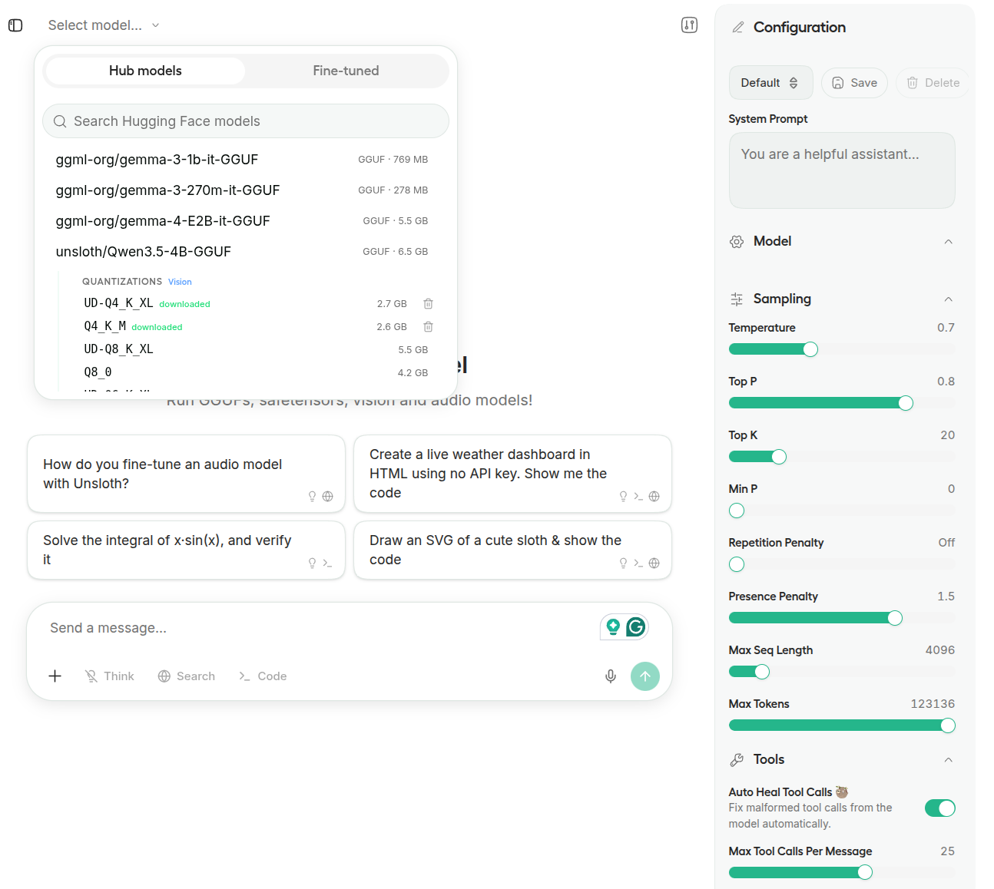
Task: Delete the UD-Q4_K_XL downloaded quantization
Action: pos(429,304)
